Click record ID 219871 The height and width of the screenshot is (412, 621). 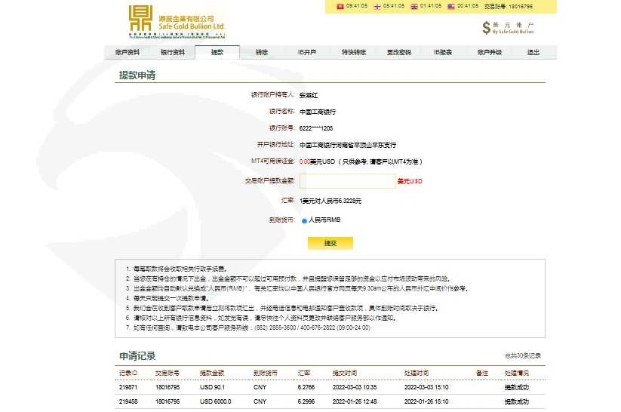pos(128,387)
